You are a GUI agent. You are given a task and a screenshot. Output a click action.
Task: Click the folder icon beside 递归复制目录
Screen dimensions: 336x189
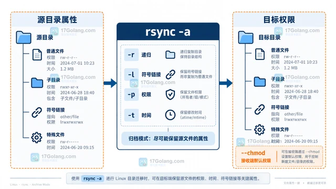170,55
